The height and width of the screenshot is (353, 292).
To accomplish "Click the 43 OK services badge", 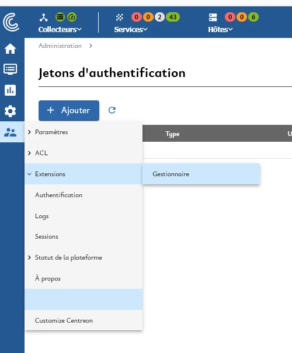I will (173, 17).
